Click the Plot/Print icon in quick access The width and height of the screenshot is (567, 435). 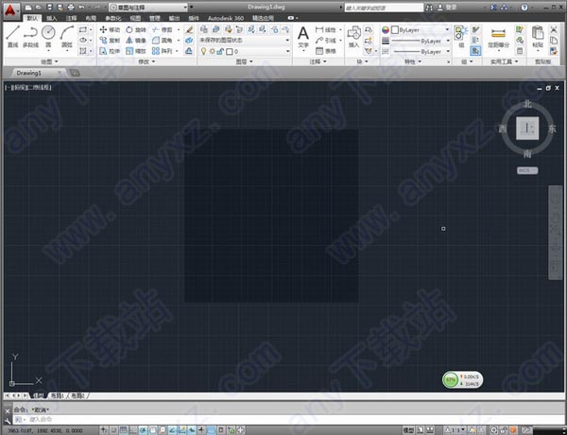click(x=71, y=8)
